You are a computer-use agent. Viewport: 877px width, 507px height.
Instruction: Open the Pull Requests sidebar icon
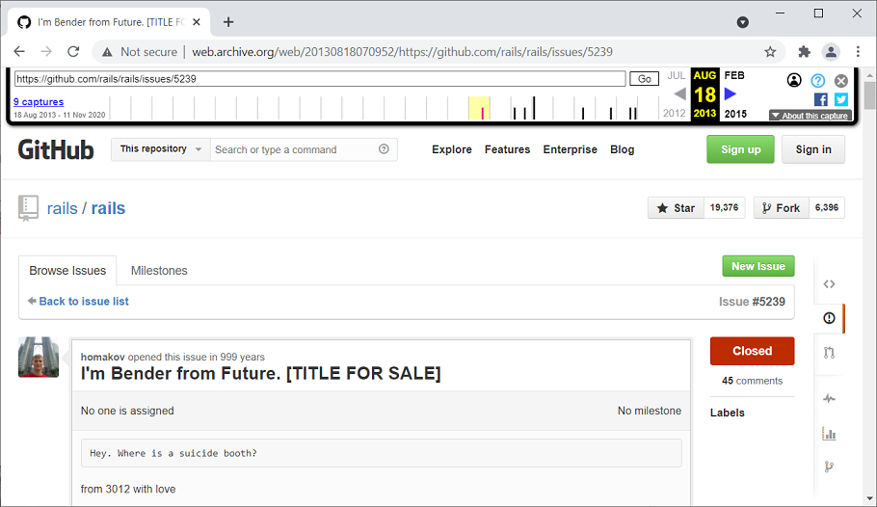click(829, 353)
